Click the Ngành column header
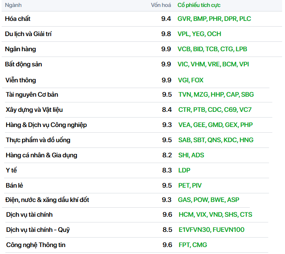The height and width of the screenshot is (254, 285). (13, 5)
